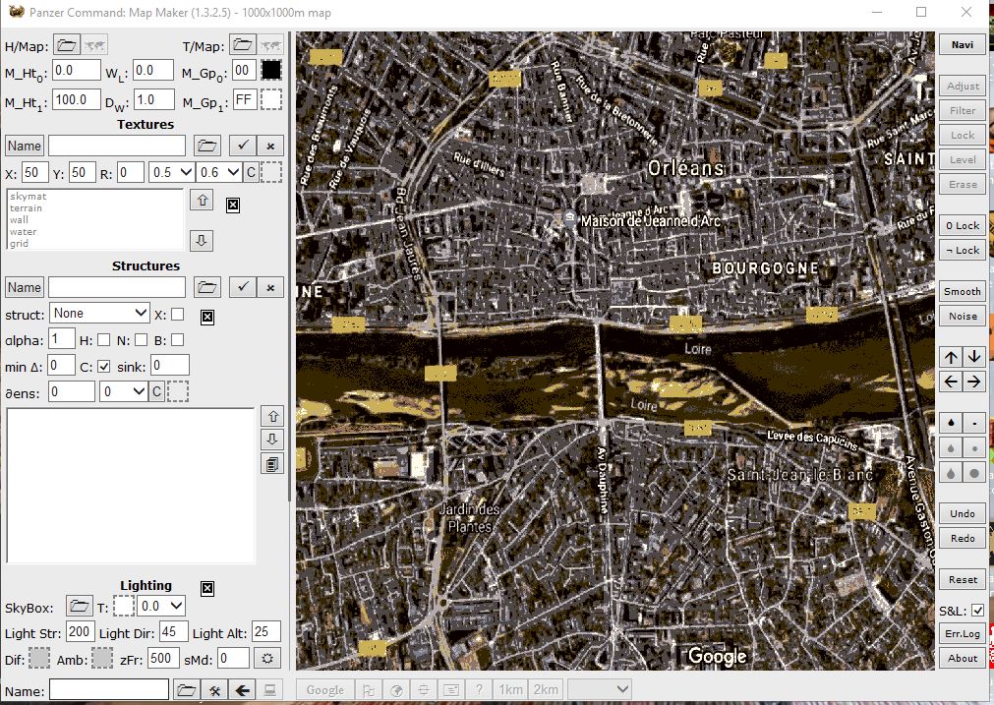The height and width of the screenshot is (705, 994).
Task: Shift map up with the up arrow
Action: pos(951,357)
